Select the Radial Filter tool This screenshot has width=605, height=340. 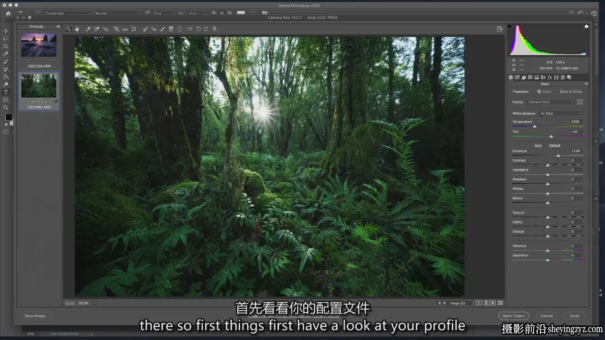tap(180, 29)
